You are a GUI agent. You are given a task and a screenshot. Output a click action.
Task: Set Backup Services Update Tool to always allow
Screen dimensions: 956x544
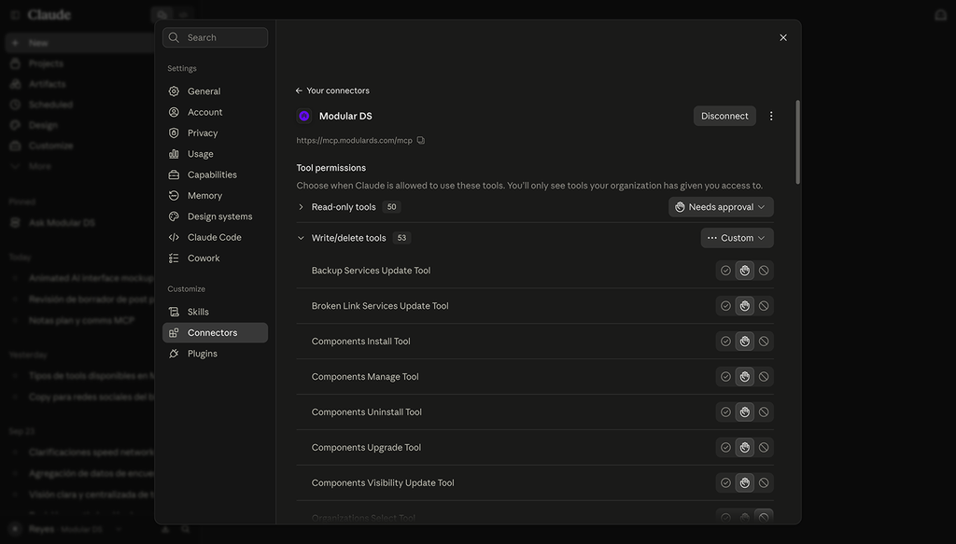pyautogui.click(x=725, y=271)
